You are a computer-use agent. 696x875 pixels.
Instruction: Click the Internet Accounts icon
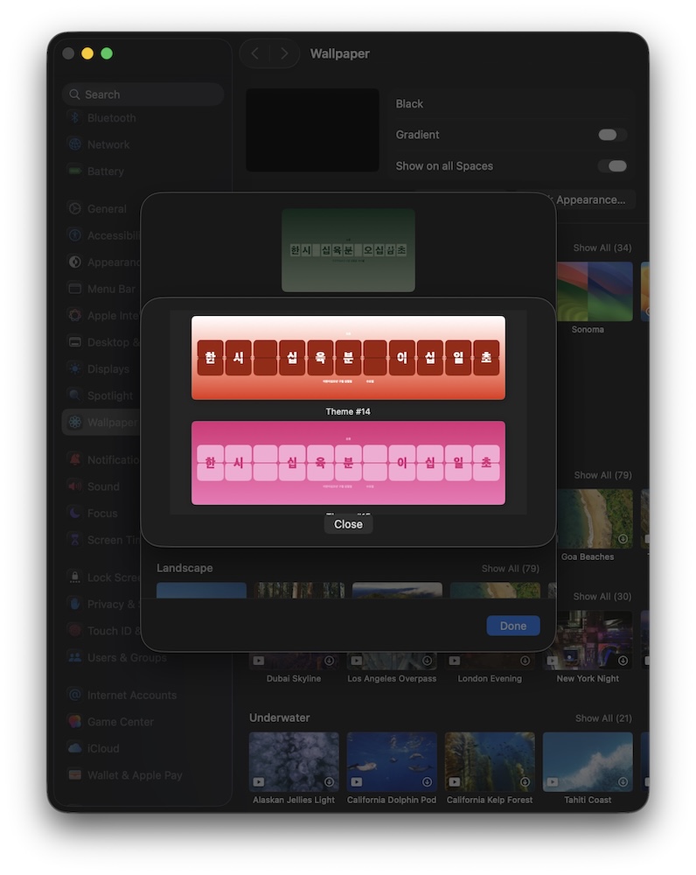click(75, 695)
